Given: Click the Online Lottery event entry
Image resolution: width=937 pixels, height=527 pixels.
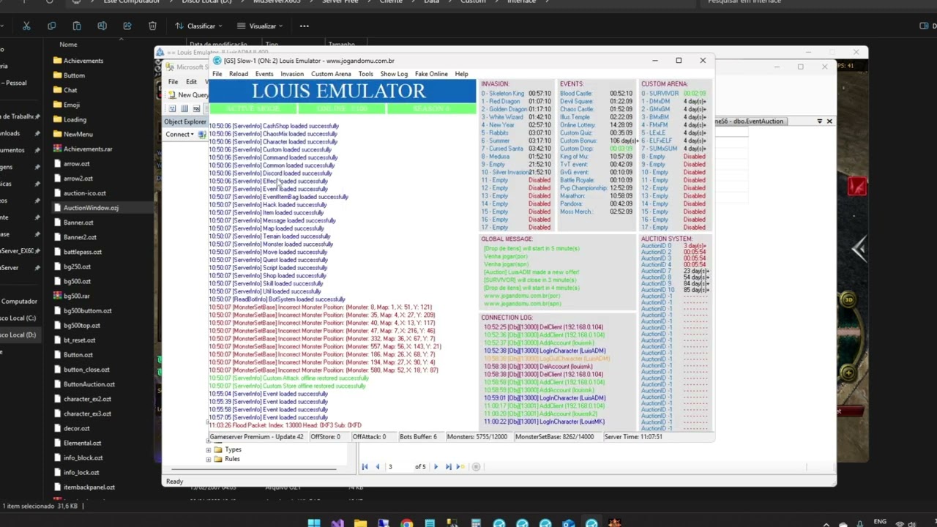Looking at the screenshot, I should pyautogui.click(x=596, y=125).
